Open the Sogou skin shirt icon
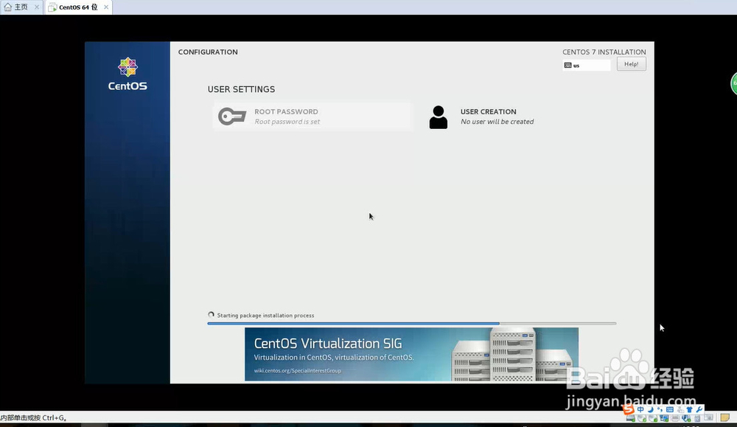The height and width of the screenshot is (427, 737). tap(690, 409)
